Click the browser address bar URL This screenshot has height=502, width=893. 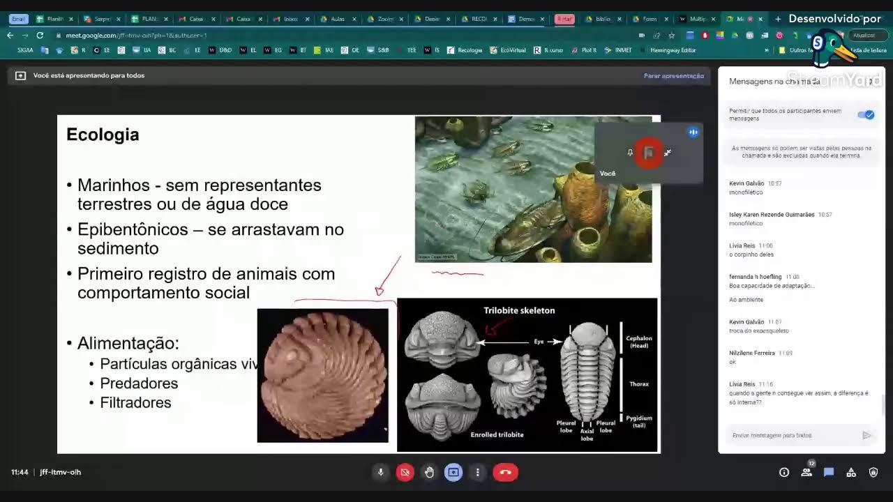[136, 35]
